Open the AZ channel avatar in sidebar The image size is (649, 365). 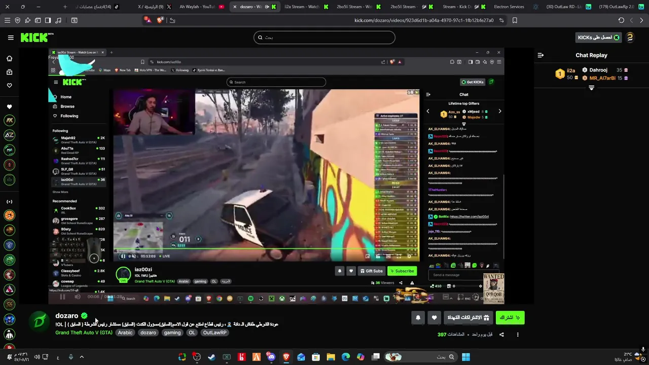click(9, 135)
